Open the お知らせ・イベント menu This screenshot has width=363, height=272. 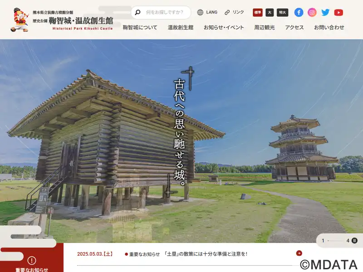coord(224,28)
